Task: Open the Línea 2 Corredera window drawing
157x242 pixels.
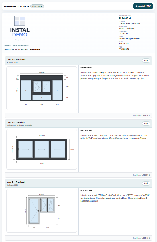Action: (x=42, y=149)
